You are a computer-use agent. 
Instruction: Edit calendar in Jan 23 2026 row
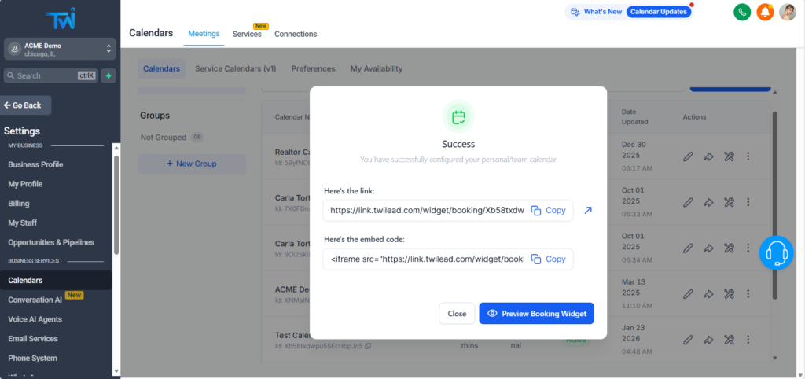[x=688, y=340]
